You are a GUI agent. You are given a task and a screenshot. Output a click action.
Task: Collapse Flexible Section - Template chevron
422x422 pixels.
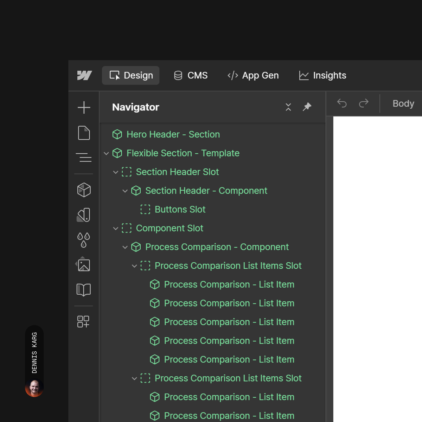(106, 153)
